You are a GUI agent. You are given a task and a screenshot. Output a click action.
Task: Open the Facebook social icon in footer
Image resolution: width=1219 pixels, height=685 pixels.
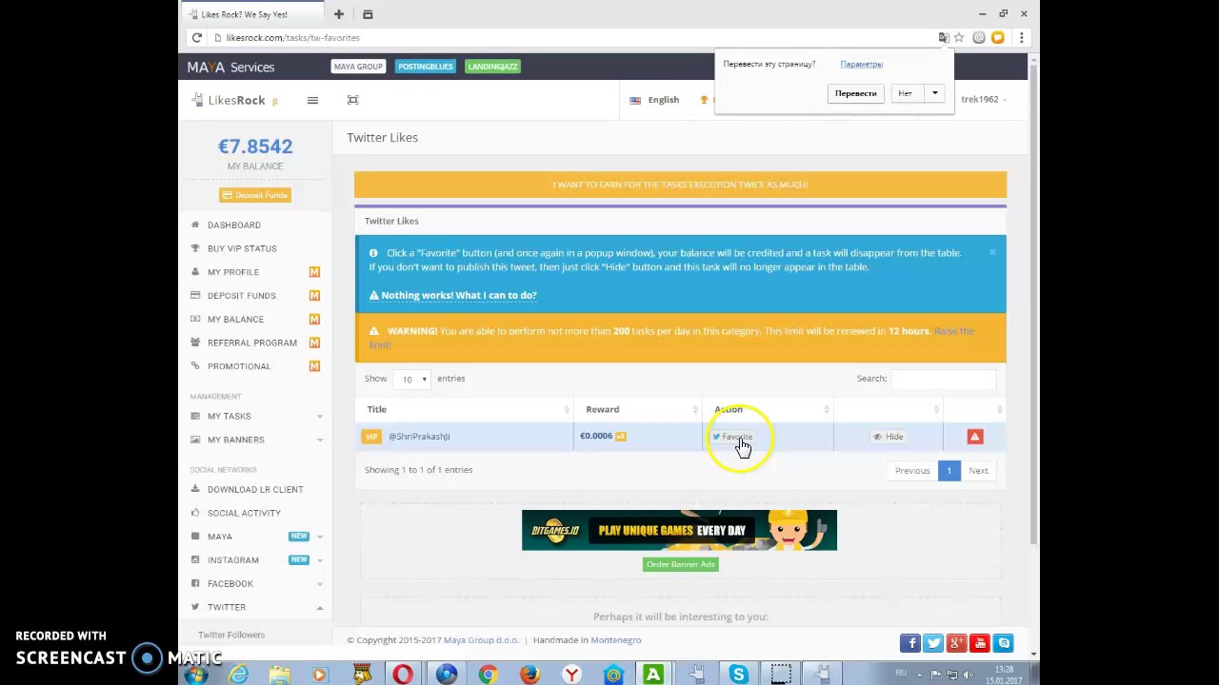click(x=910, y=643)
